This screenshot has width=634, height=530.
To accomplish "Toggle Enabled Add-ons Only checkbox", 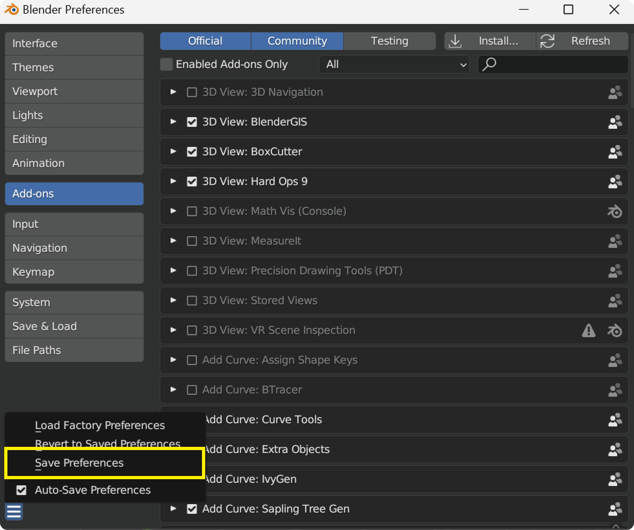I will (x=166, y=64).
